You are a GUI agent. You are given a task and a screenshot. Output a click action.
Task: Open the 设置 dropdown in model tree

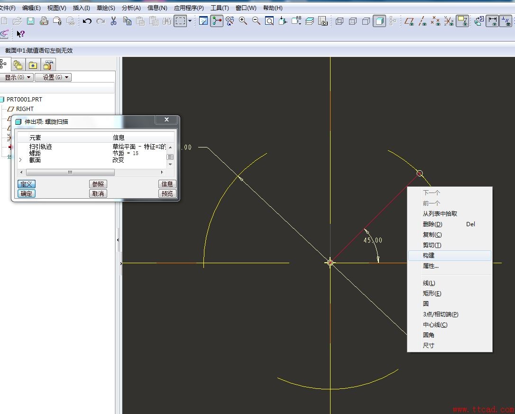click(x=53, y=77)
